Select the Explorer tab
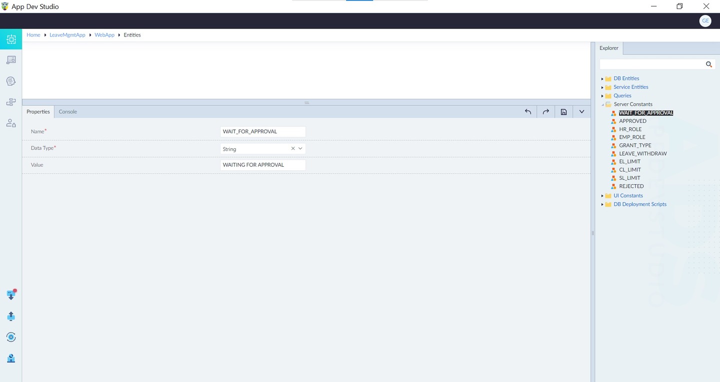 coord(609,48)
